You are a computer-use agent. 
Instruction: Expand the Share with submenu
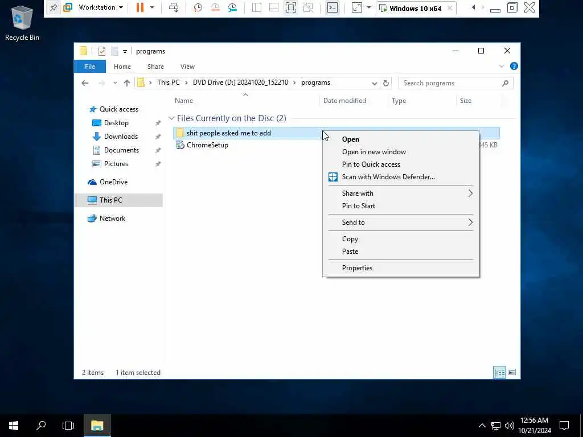tap(401, 193)
